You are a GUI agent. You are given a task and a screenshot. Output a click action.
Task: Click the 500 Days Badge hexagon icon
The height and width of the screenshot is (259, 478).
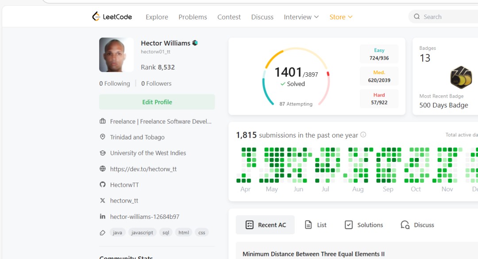(x=461, y=77)
